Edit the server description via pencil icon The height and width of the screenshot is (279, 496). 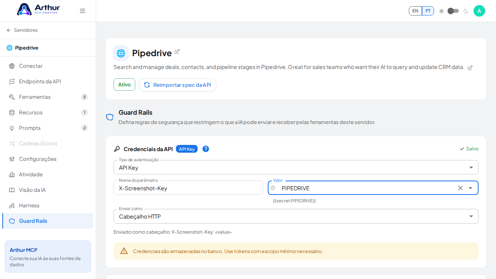click(470, 67)
